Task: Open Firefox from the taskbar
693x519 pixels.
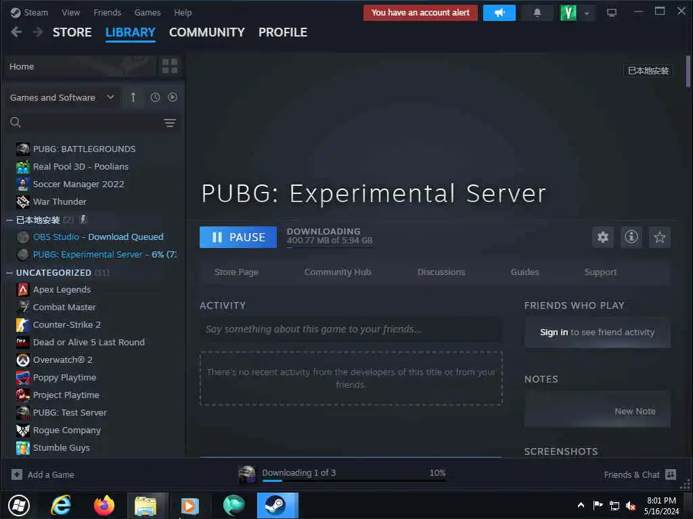Action: 104,505
